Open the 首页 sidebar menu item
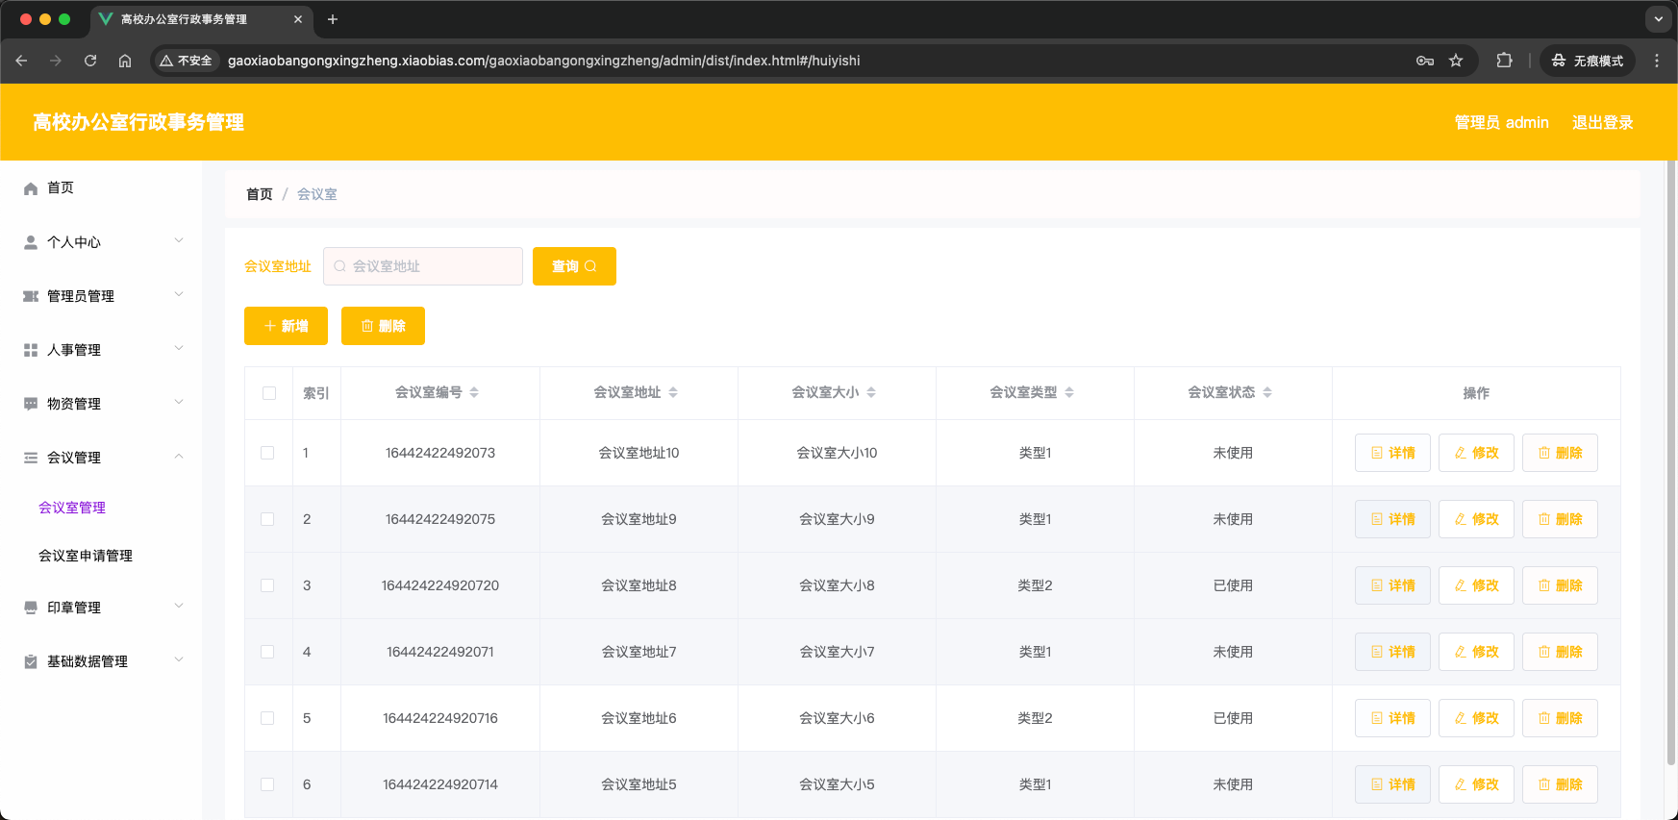This screenshot has width=1678, height=820. (x=101, y=188)
